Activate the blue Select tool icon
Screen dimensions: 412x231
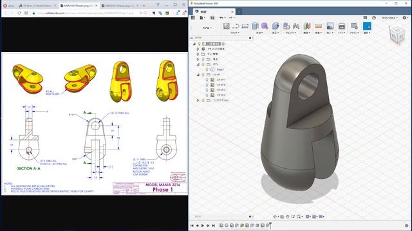tap(367, 26)
